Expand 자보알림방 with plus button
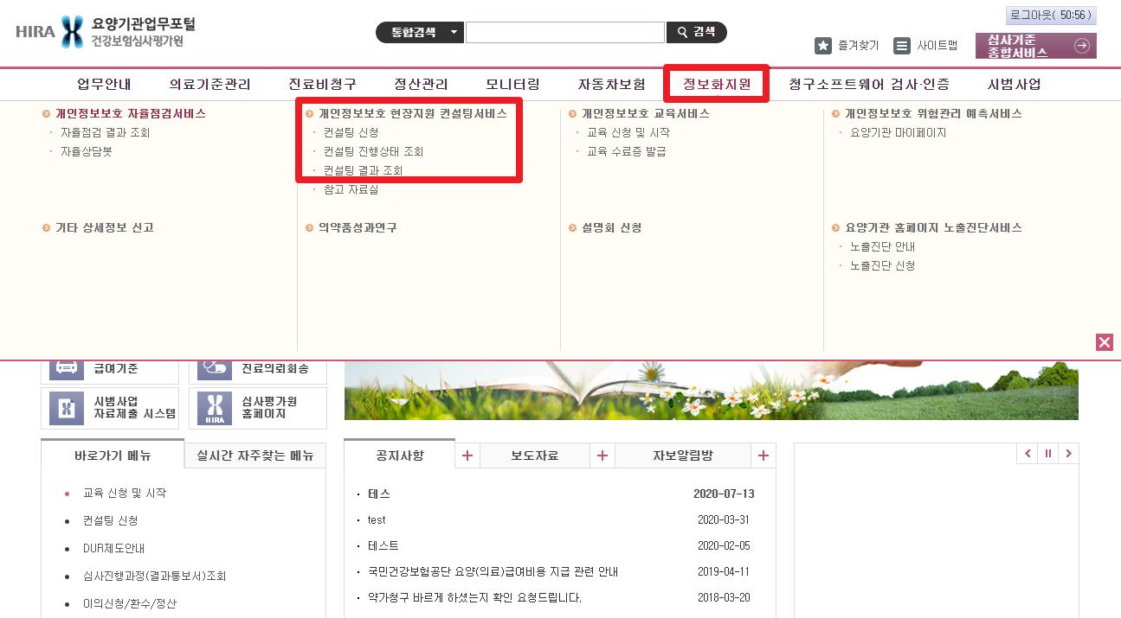1121x618 pixels. (763, 456)
